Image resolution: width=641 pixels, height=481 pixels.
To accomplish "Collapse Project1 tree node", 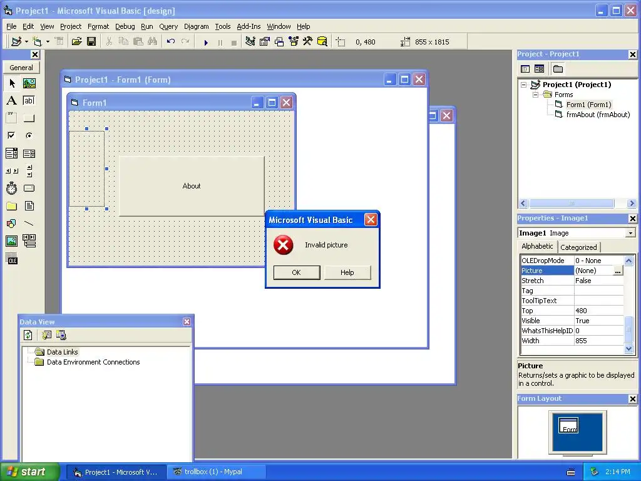I will [524, 85].
